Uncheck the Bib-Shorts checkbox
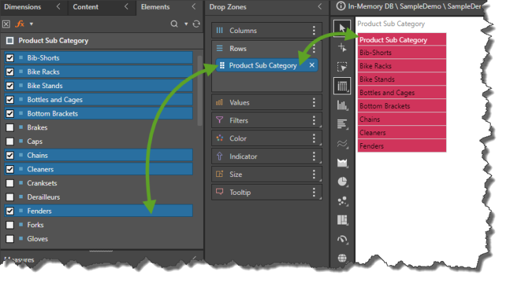Image resolution: width=506 pixels, height=283 pixels. point(10,59)
